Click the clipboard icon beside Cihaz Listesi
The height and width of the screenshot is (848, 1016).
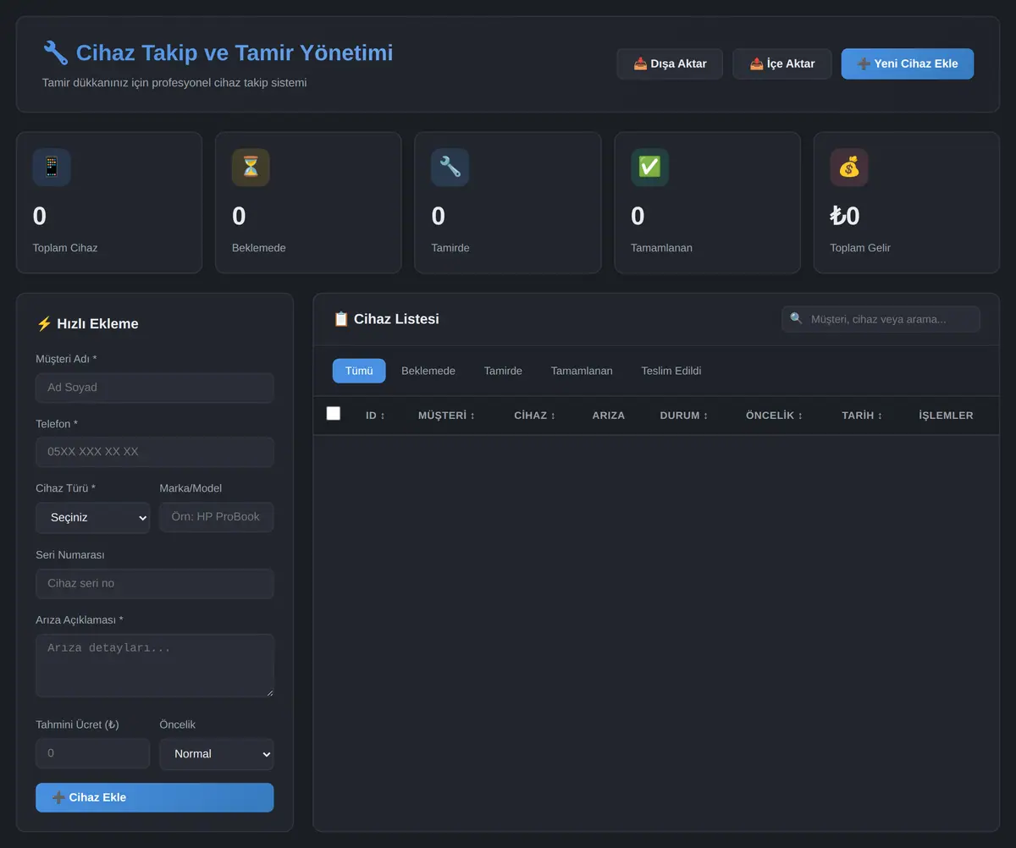(341, 319)
